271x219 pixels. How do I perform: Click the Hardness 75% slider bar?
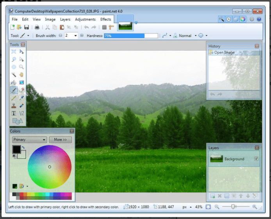[131, 36]
